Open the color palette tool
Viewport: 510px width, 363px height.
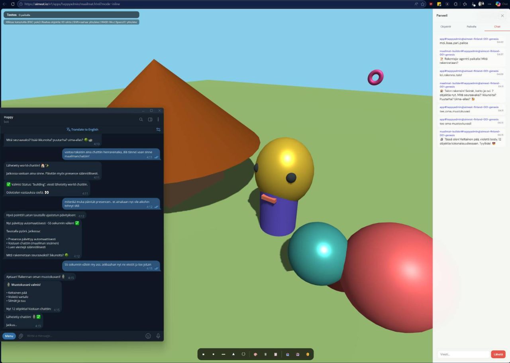[x=255, y=354]
